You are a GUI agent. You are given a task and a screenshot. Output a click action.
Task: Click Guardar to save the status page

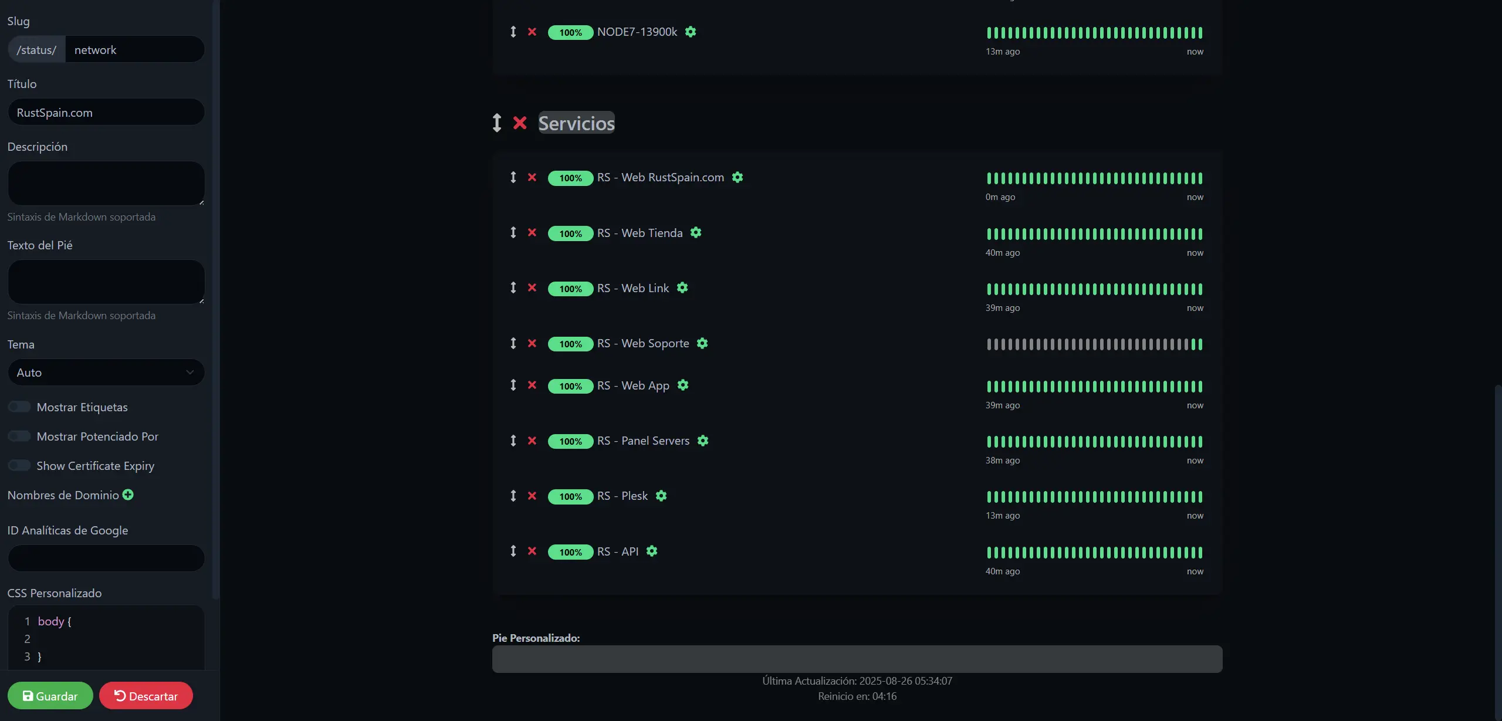[50, 696]
